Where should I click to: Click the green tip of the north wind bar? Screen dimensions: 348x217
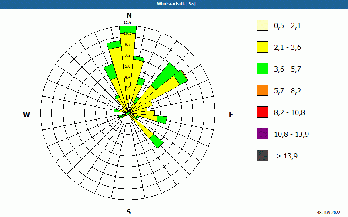(x=128, y=30)
